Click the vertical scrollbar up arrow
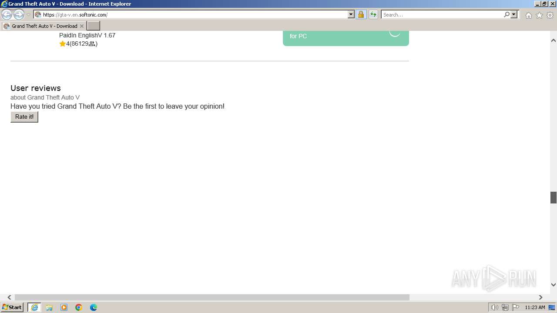Image resolution: width=557 pixels, height=313 pixels. coord(554,40)
